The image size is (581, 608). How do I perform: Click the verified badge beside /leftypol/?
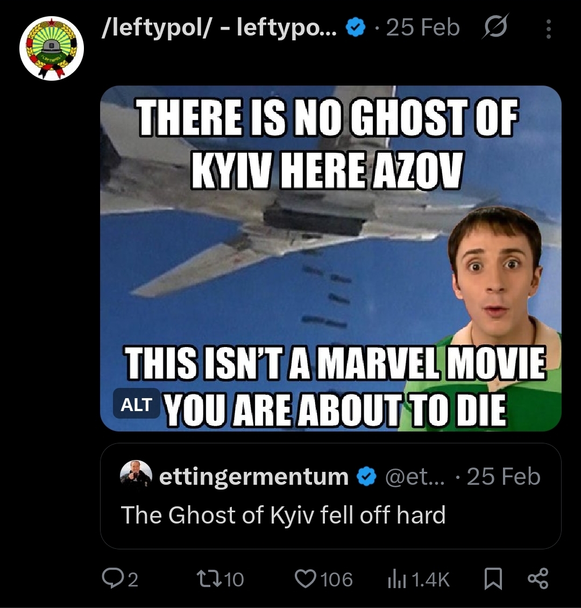tap(355, 28)
